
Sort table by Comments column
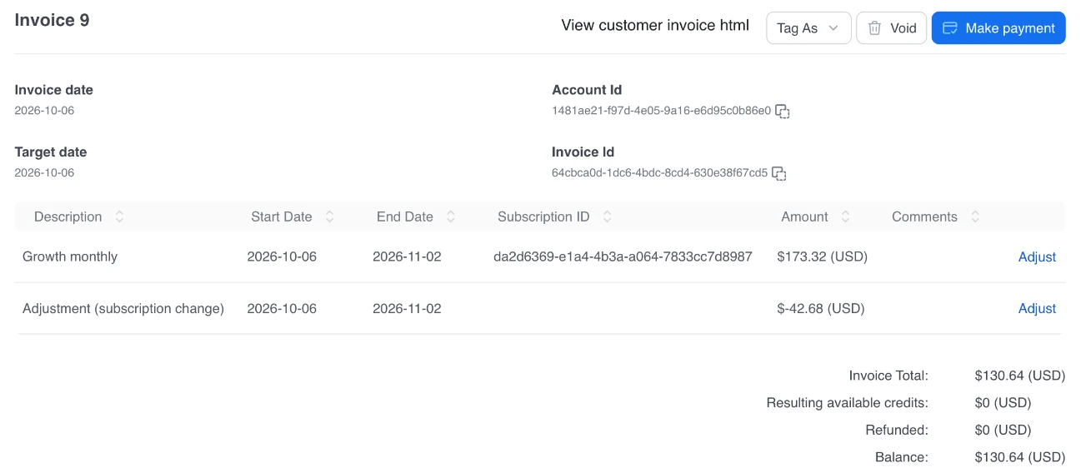974,217
